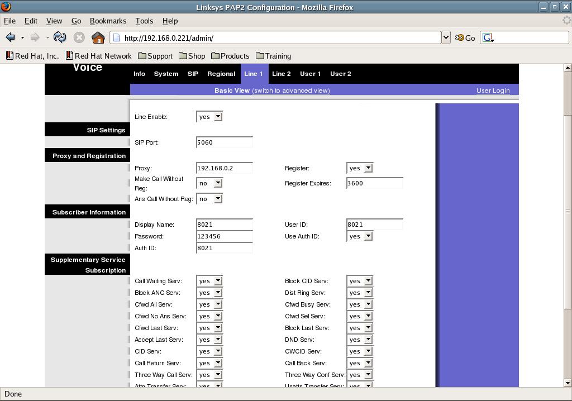Open the Bookmarks menu
Screen dimensions: 572x401
tap(108, 21)
